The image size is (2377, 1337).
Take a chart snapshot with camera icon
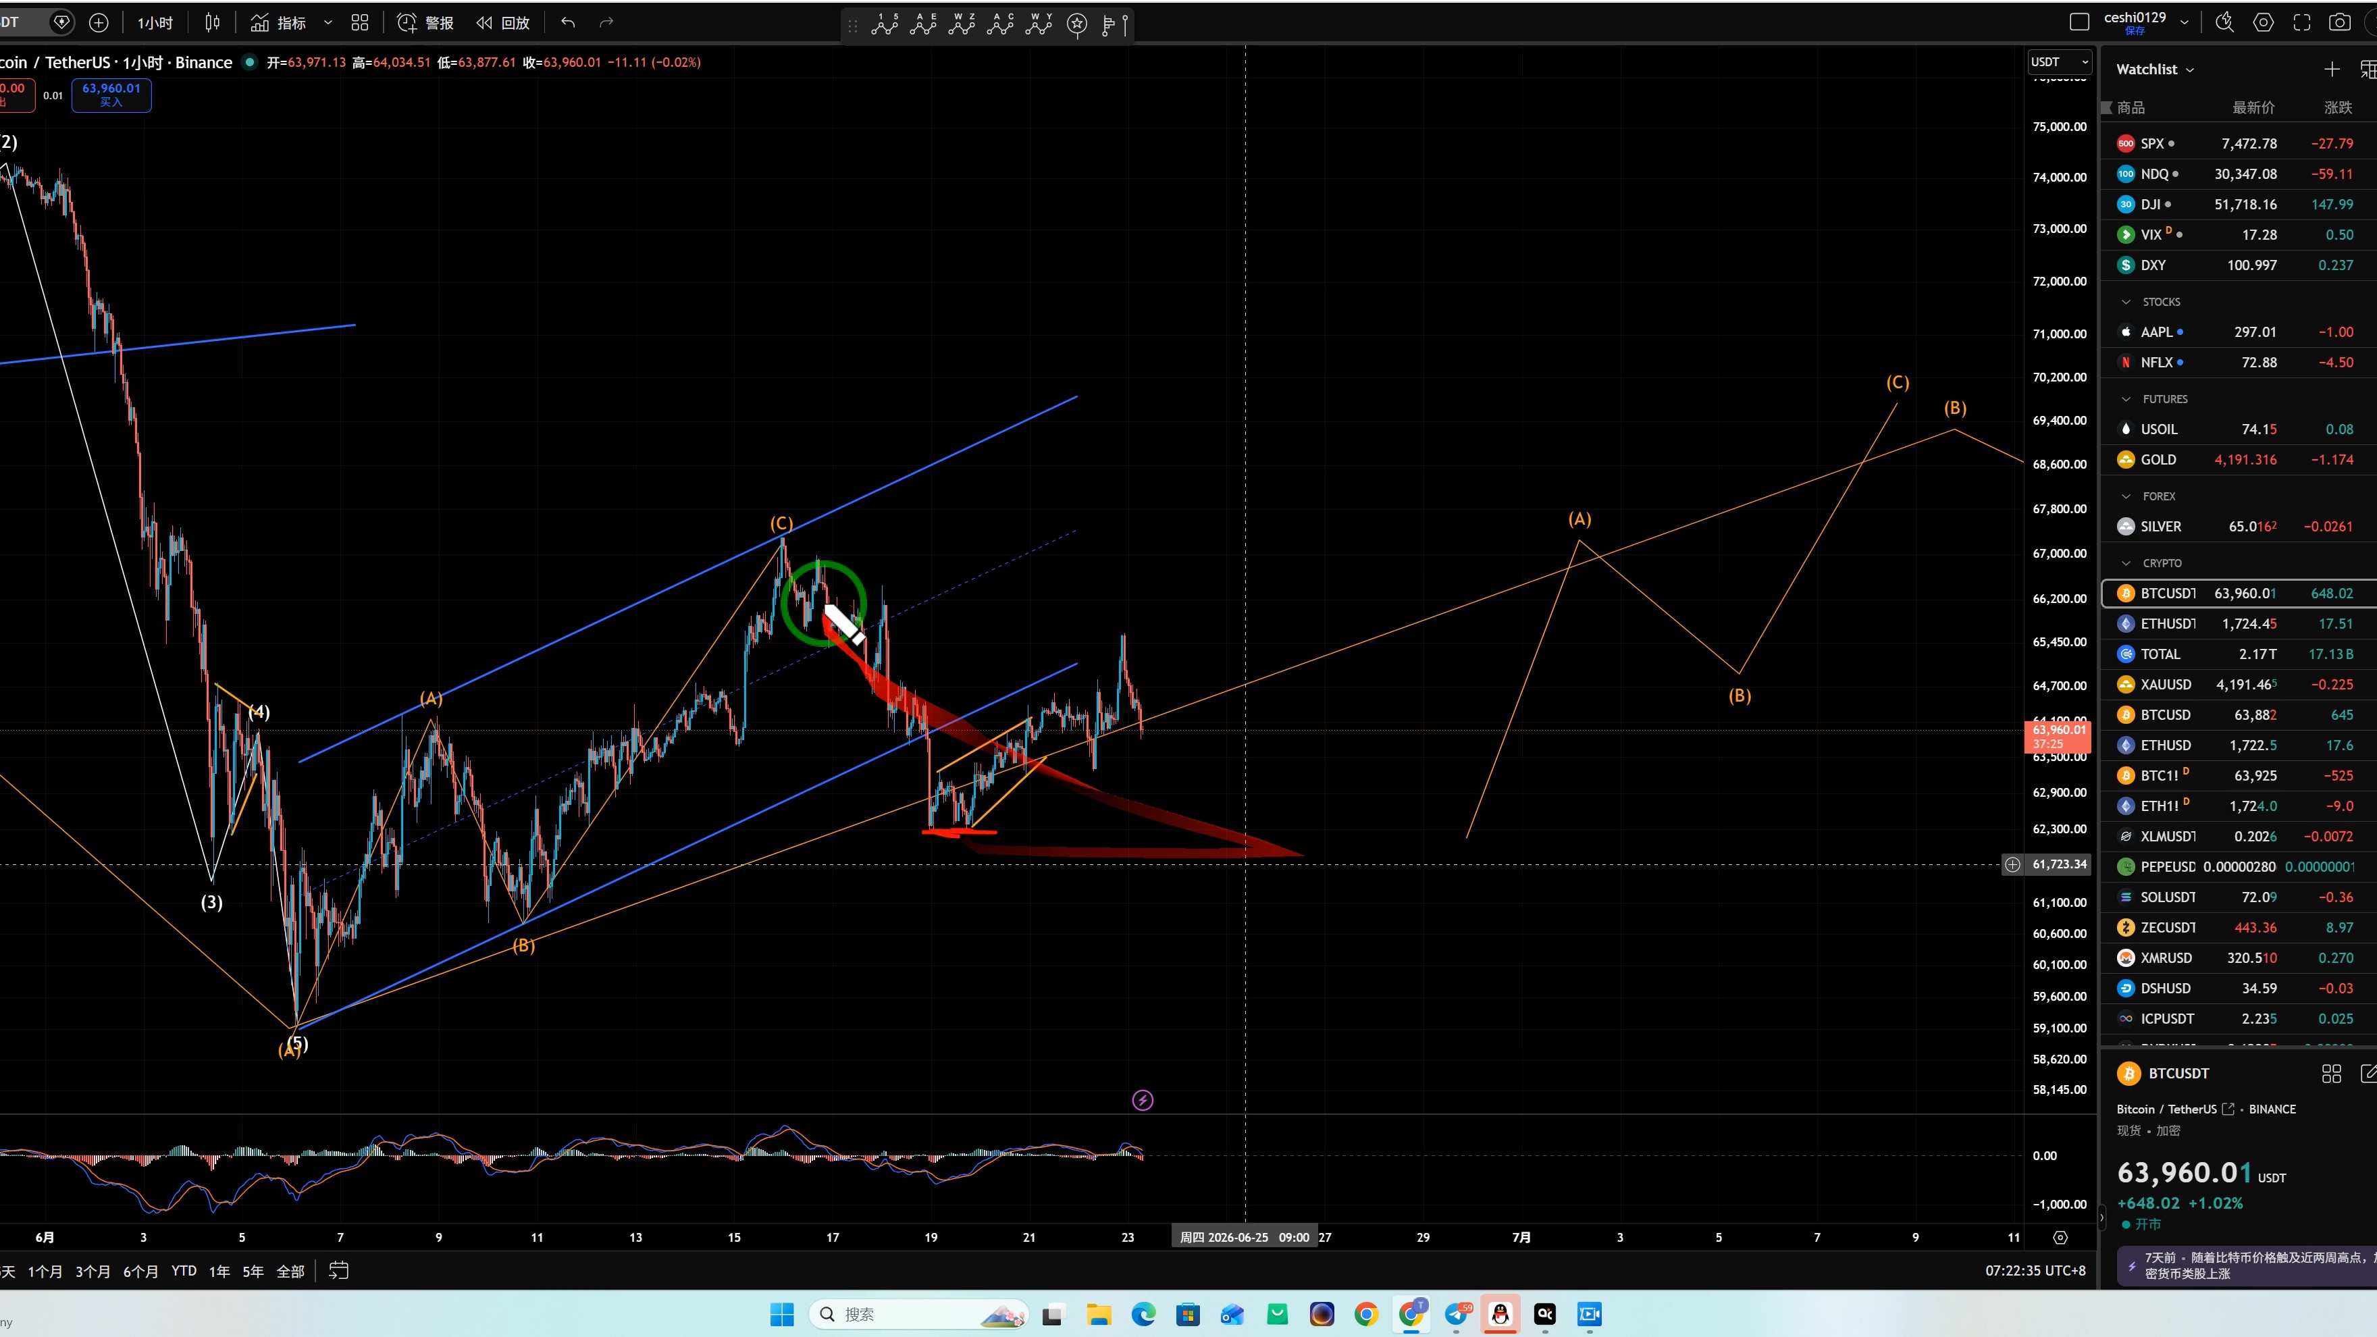point(2340,22)
